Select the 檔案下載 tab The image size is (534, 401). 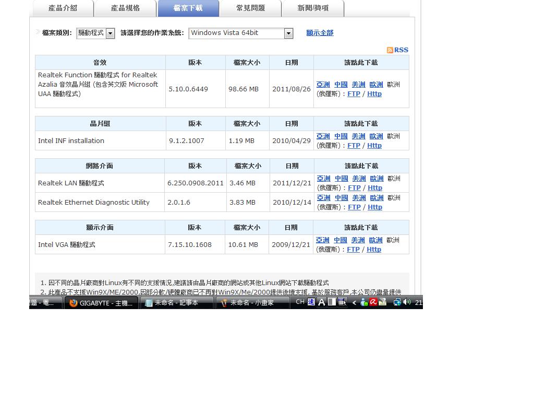[188, 8]
